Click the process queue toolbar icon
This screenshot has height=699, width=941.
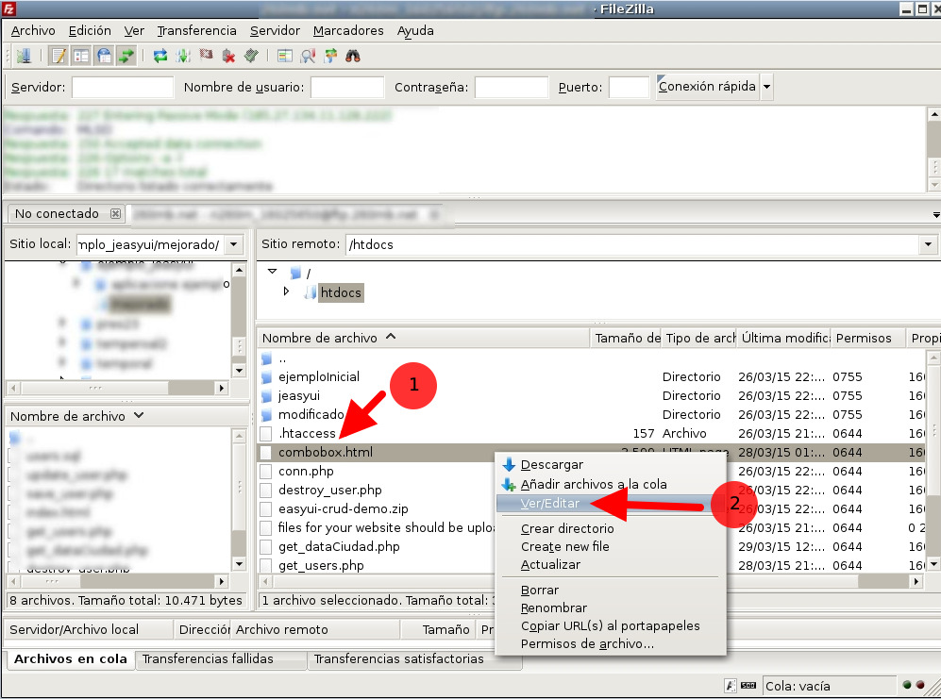[x=183, y=56]
